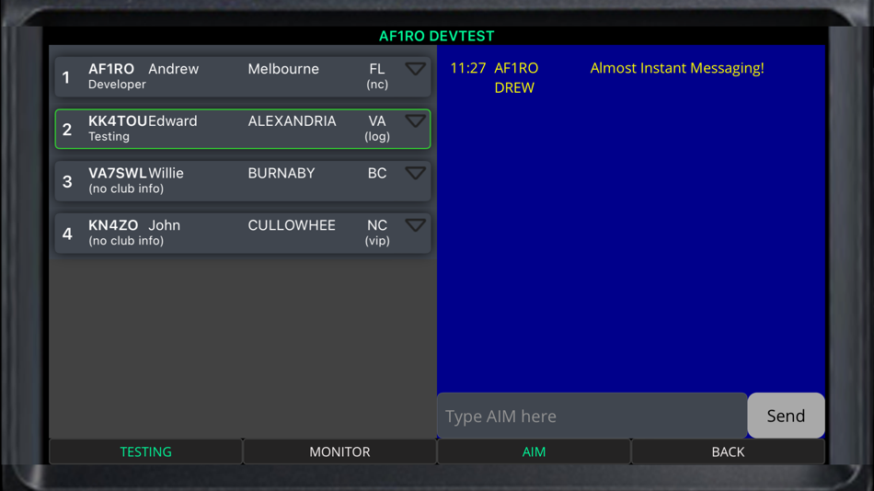Open the triangle menu for KN4ZO John

[415, 225]
